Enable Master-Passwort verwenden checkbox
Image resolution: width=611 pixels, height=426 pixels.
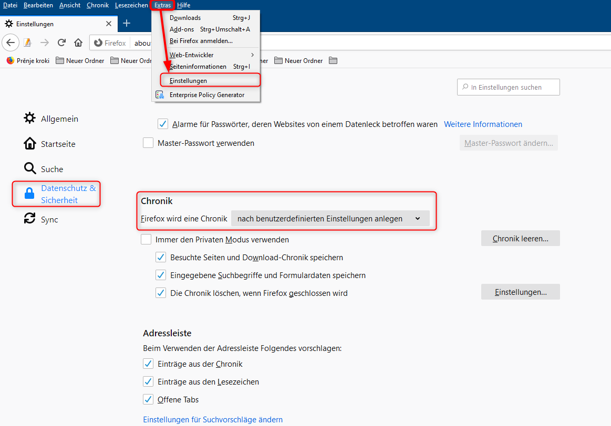[148, 143]
